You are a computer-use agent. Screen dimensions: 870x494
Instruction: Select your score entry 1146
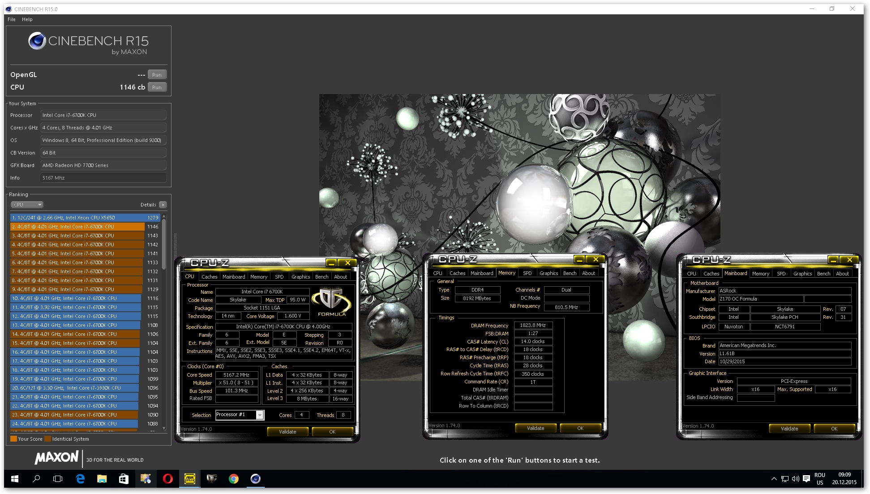(85, 227)
